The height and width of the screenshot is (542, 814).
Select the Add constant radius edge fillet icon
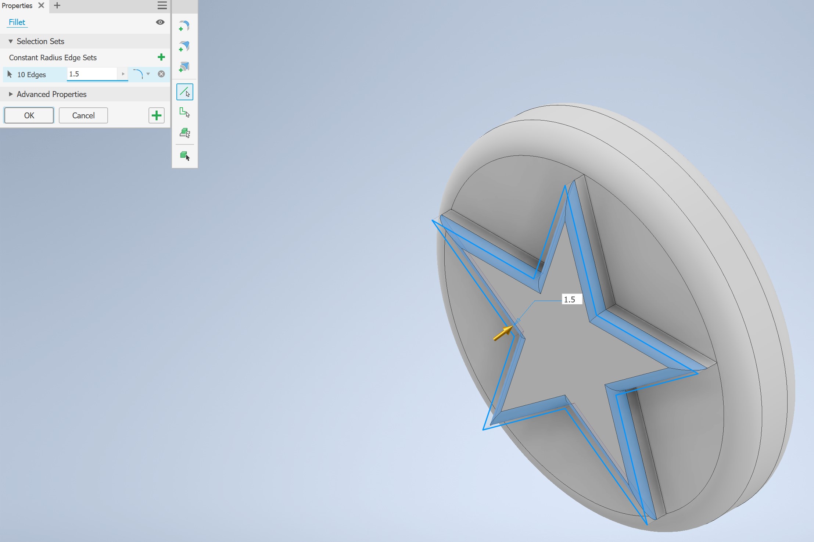[x=184, y=26]
